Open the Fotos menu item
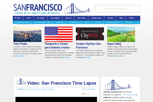The height and width of the screenshot is (102, 153). (x=29, y=18)
